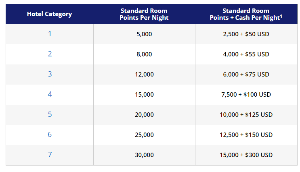Open hotel category 2 link

[50, 54]
